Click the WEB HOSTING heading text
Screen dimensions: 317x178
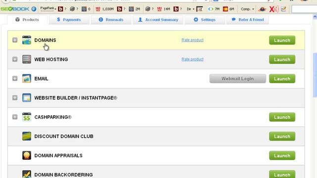click(x=51, y=59)
